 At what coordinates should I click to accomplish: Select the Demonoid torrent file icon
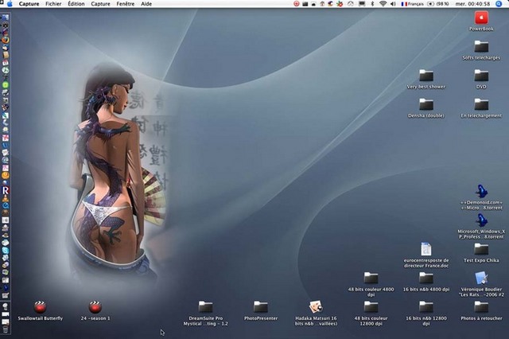click(x=481, y=197)
